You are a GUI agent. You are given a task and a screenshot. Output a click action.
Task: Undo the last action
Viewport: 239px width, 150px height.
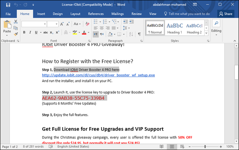[16, 5]
